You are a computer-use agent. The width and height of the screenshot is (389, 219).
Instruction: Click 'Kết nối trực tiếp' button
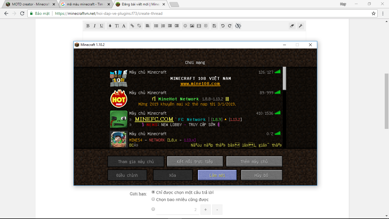(x=195, y=161)
